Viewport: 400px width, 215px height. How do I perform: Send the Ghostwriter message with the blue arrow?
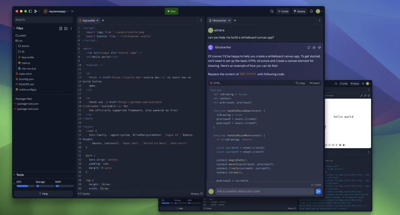(318, 191)
